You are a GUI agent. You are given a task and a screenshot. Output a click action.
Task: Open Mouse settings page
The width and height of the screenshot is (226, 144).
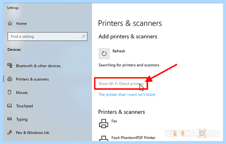point(22,93)
